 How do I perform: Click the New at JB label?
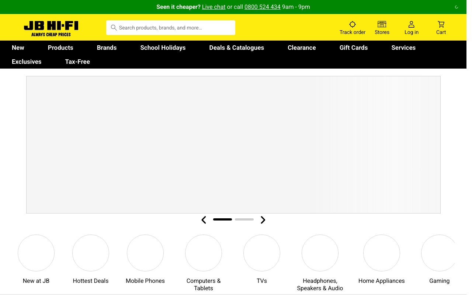coord(36,281)
